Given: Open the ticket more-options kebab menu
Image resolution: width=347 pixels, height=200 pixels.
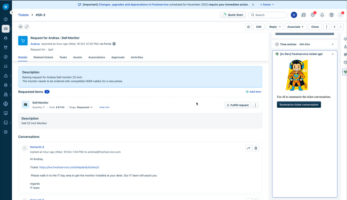Looking at the screenshot, I should coord(326,27).
